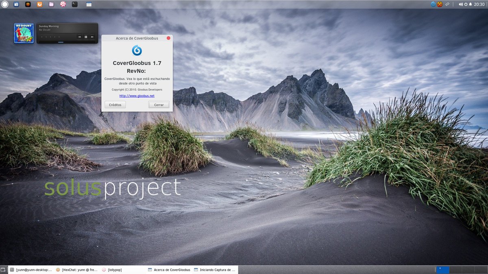Screen dimensions: 488x274
Task: Open the black-and-orange X launcher in top panel
Action: [x=28, y=4]
